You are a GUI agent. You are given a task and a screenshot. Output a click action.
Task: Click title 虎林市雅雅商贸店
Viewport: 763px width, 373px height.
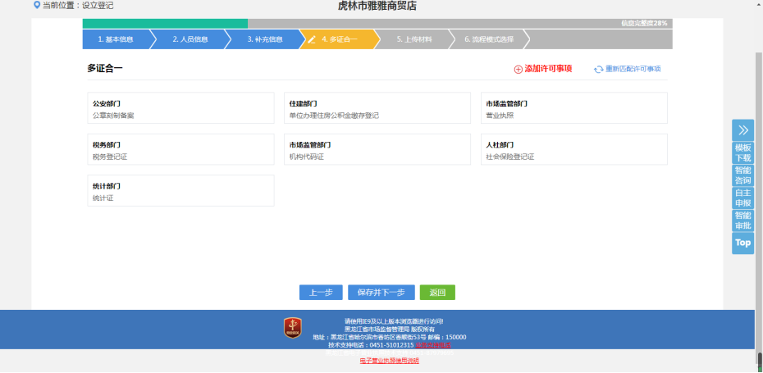[377, 6]
